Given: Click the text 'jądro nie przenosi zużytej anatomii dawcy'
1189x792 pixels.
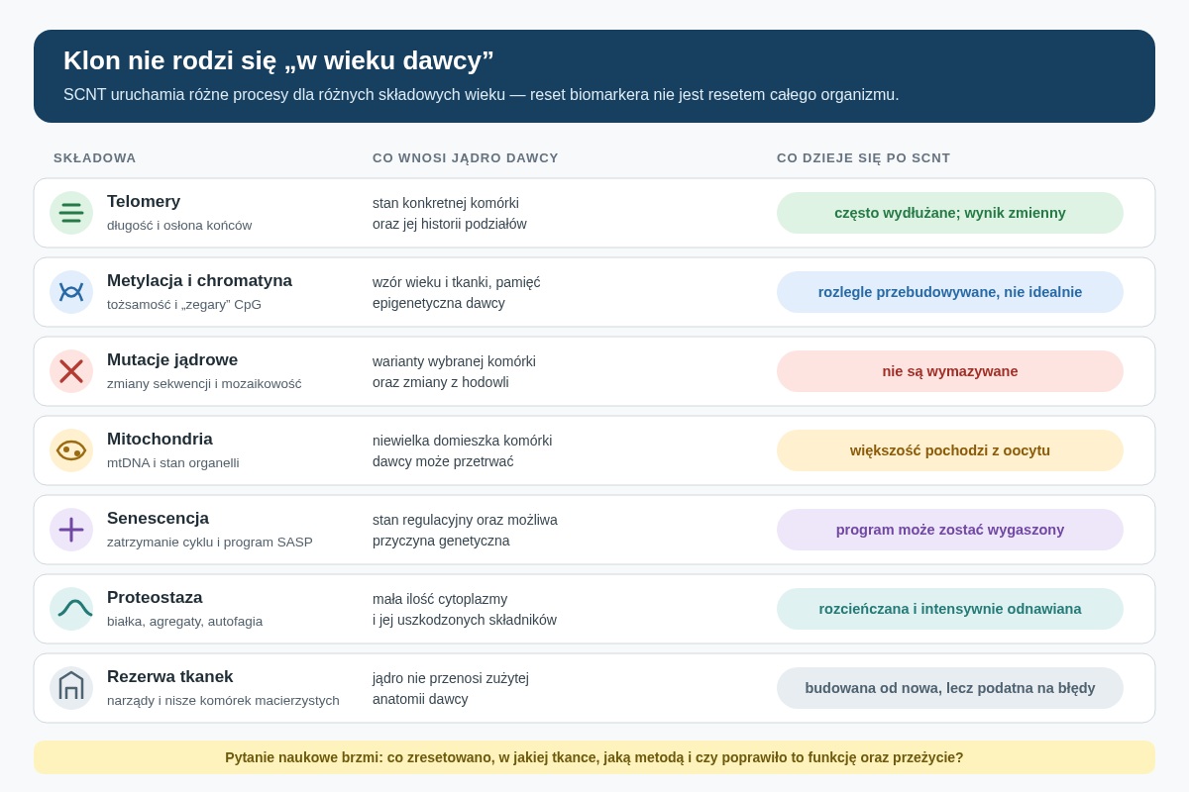Looking at the screenshot, I should (x=451, y=689).
